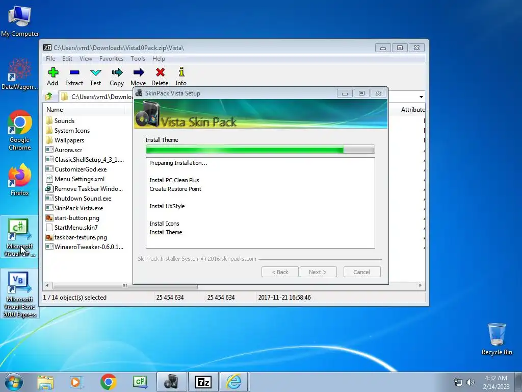Click Windows Explorer on the taskbar
Image resolution: width=522 pixels, height=392 pixels.
45,382
